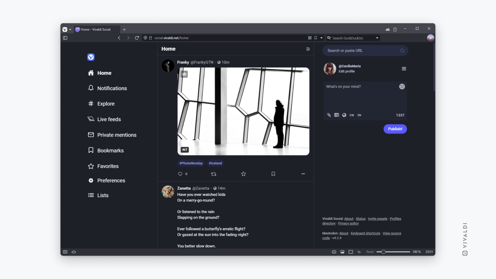Screen dimensions: 496x279
Task: Drag the page zoom slider
Action: tap(383, 252)
